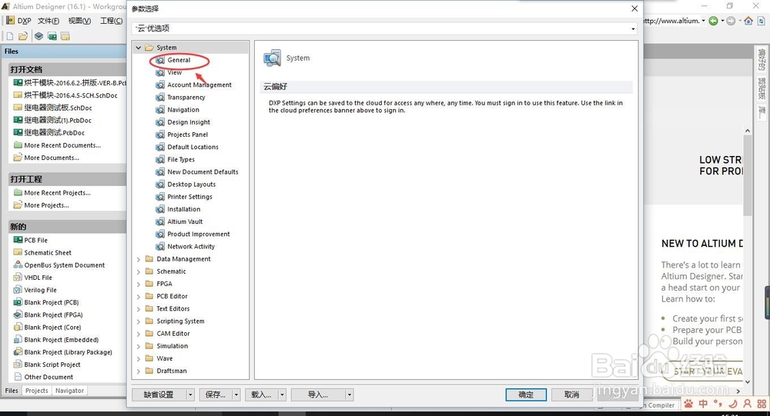Click More Recent Documents link
This screenshot has height=416, width=770.
[62, 145]
